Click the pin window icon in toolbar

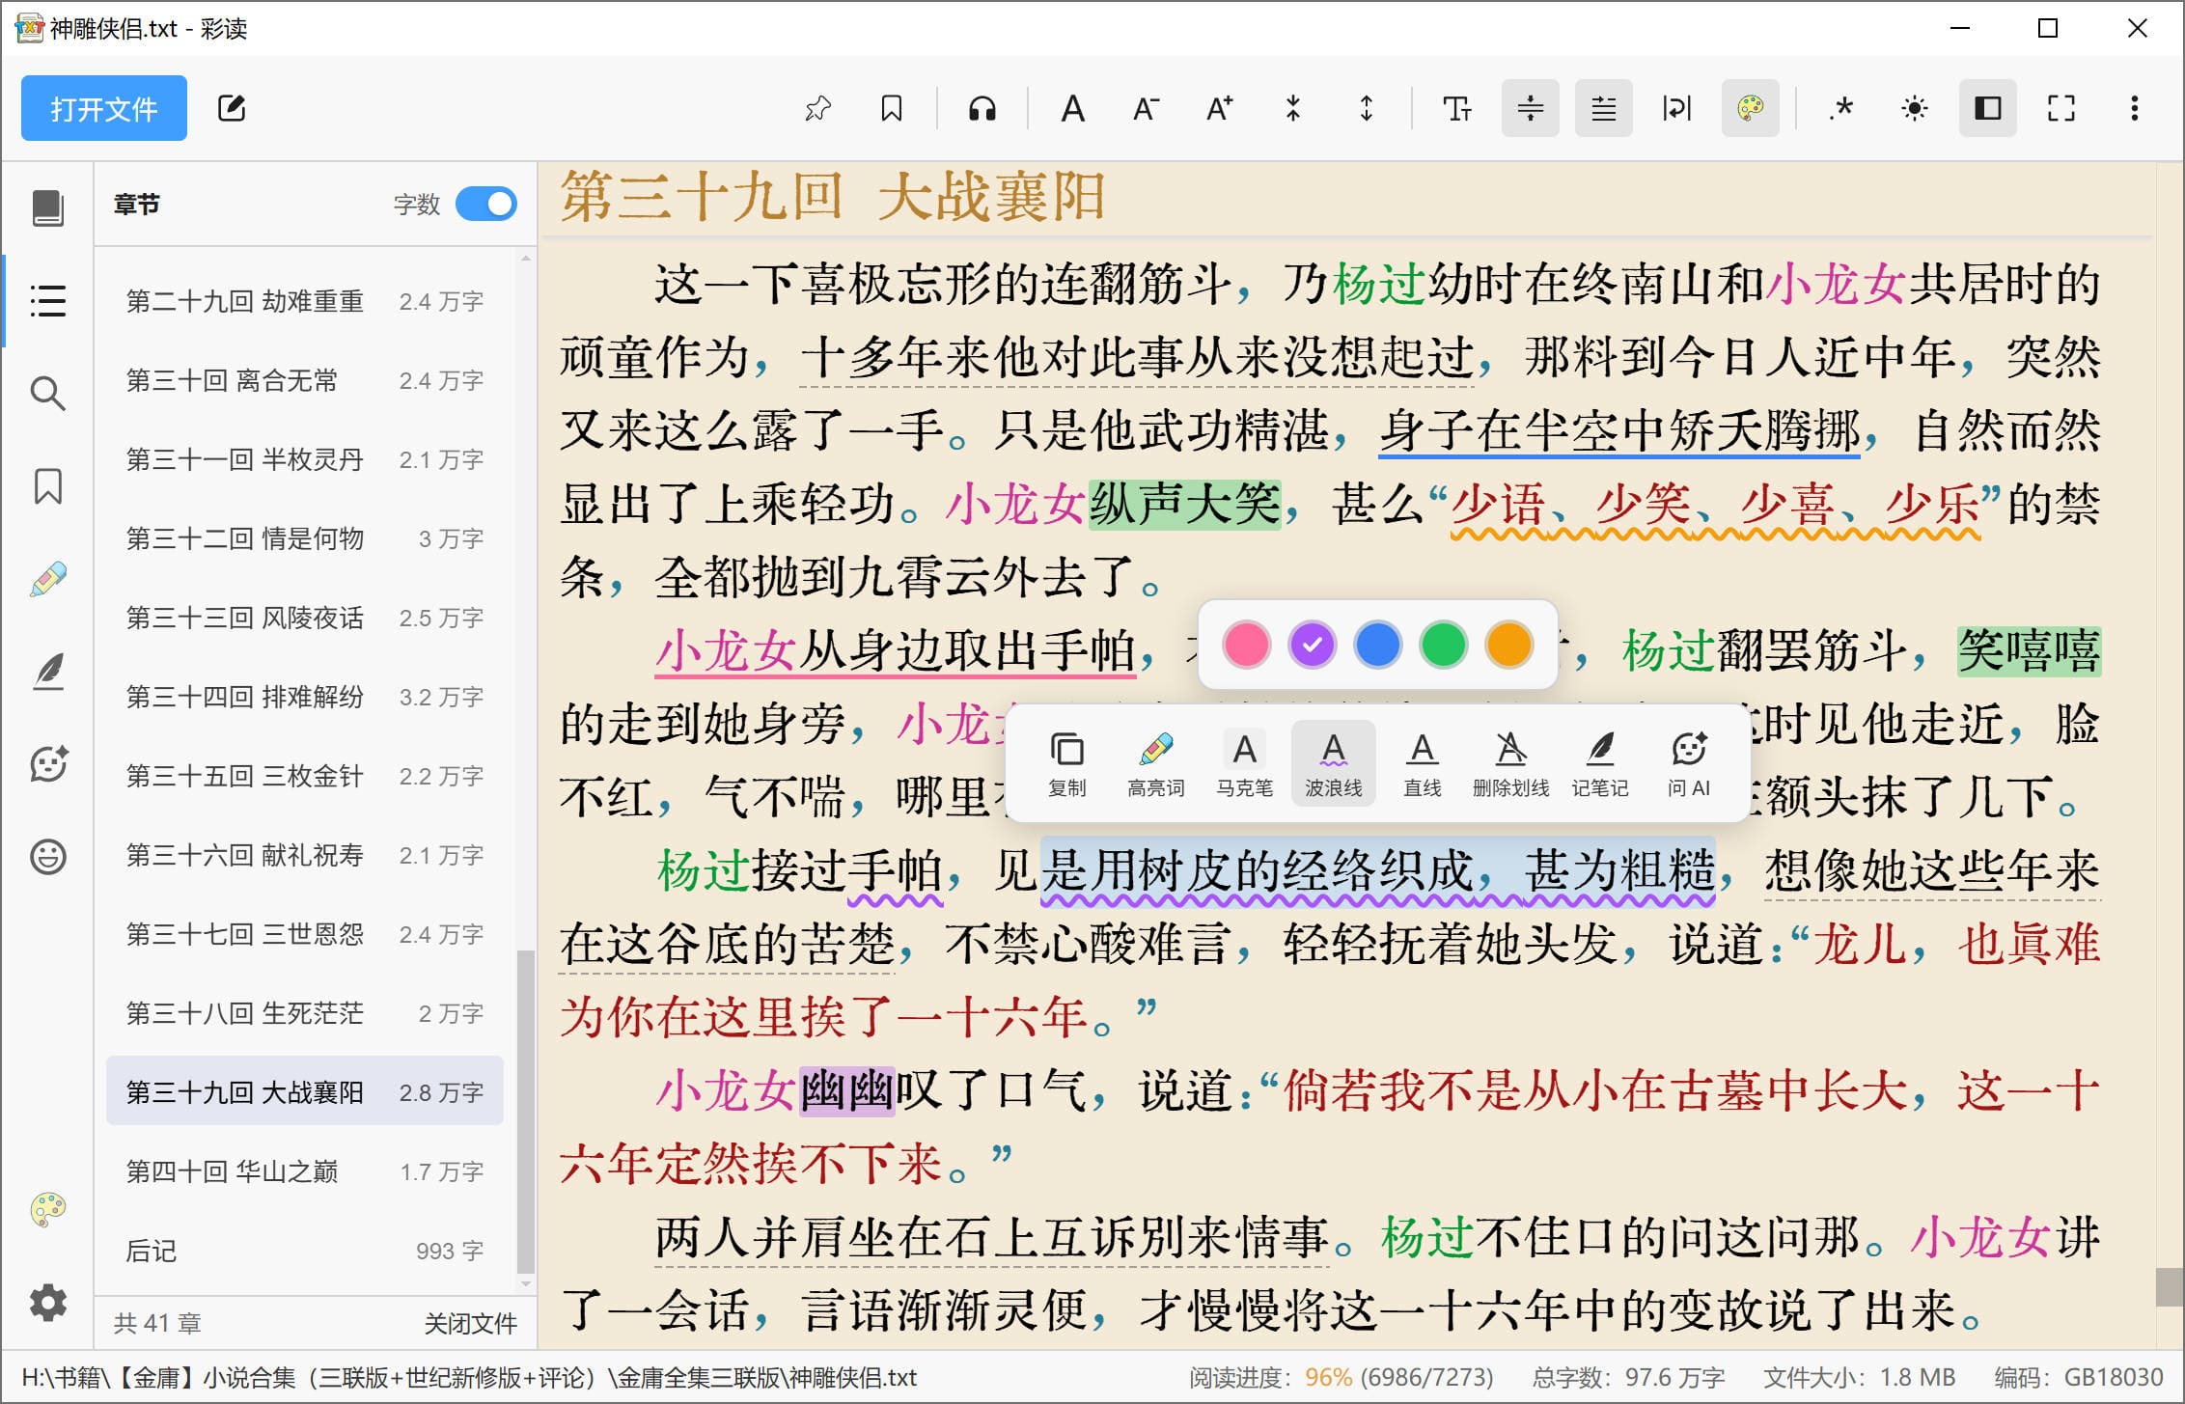coord(817,108)
